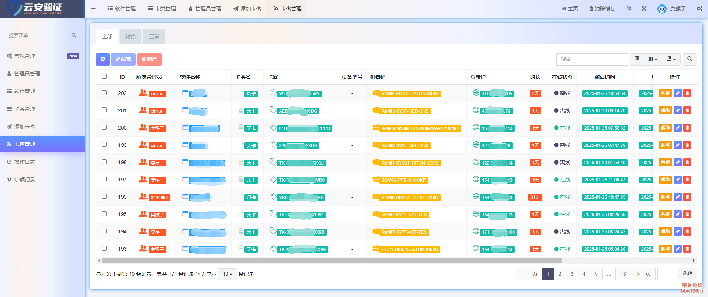Toggle card view icon next to search
708x297 pixels.
click(637, 59)
